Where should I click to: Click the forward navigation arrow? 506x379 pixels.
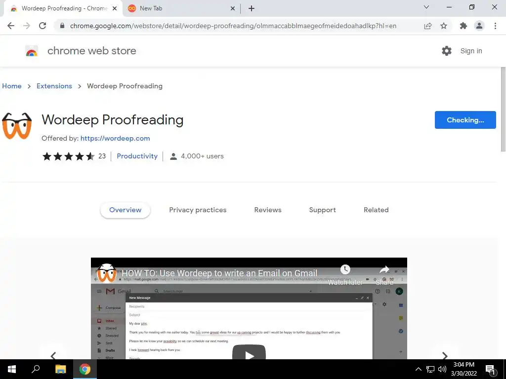(x=27, y=26)
